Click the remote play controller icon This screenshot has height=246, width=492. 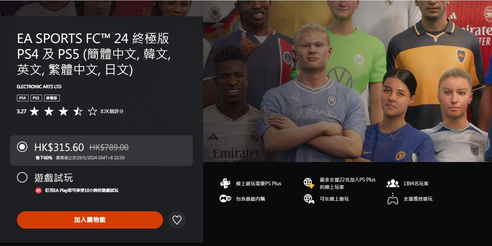[392, 199]
